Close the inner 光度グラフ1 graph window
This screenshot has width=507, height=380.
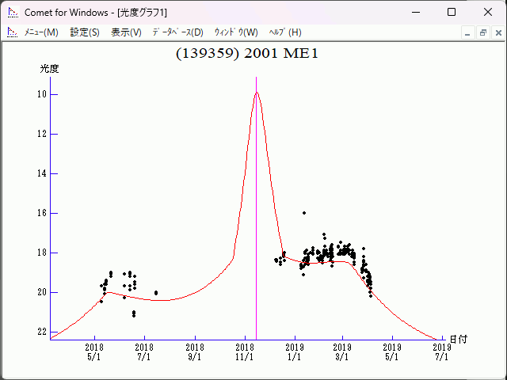496,32
